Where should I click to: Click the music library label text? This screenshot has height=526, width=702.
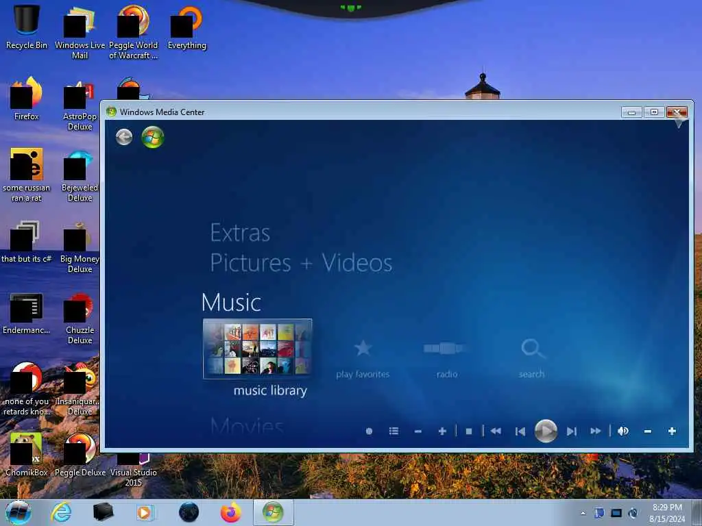tap(270, 390)
